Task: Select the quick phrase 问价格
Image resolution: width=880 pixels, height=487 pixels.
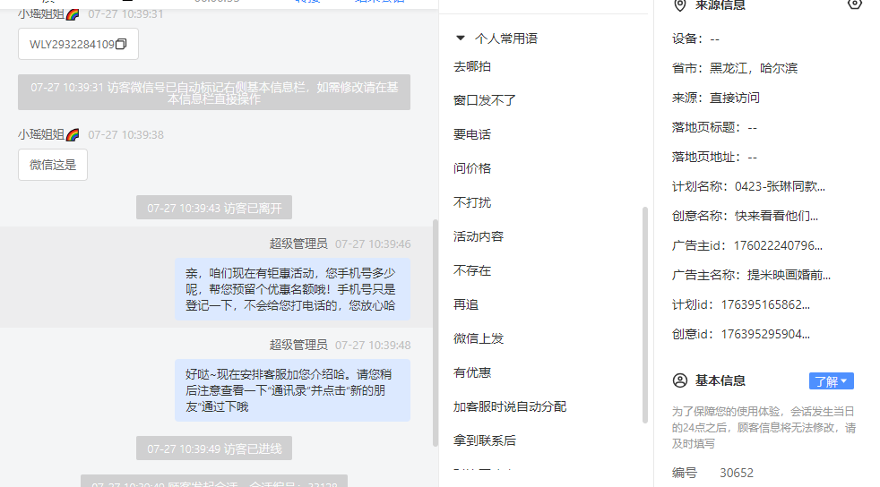Action: coord(472,168)
